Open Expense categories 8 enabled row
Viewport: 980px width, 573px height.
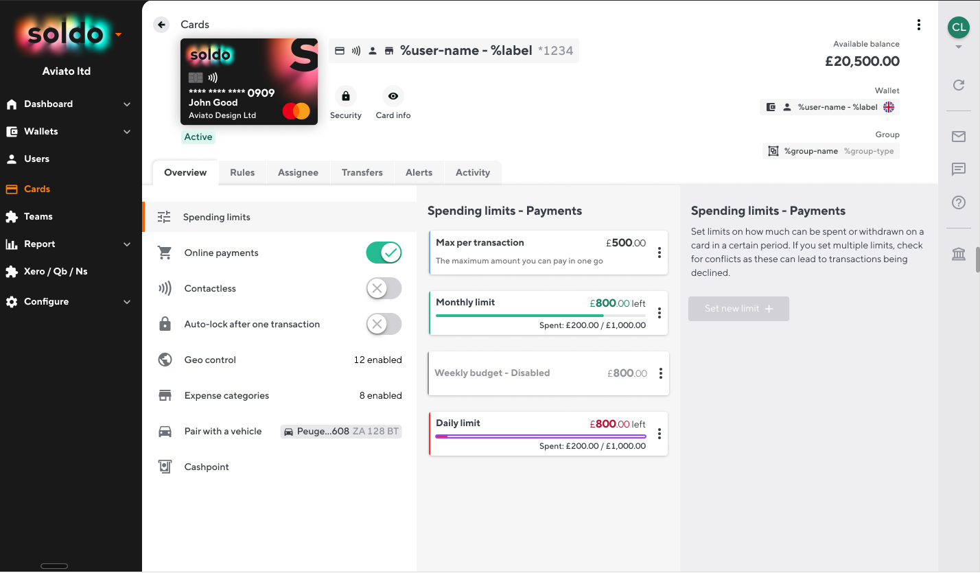[279, 395]
